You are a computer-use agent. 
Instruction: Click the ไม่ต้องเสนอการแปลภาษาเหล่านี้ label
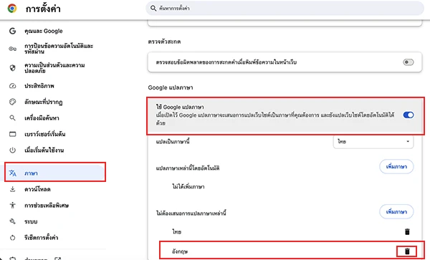(x=191, y=213)
